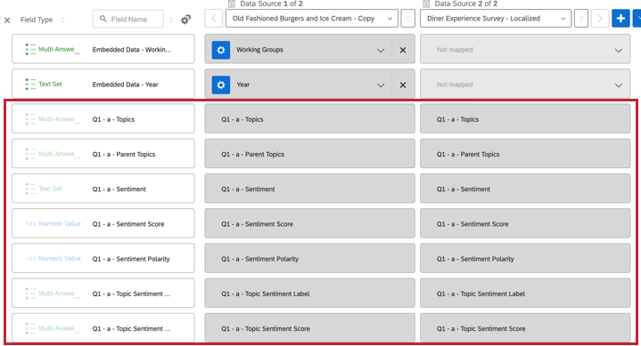Select Q1 - a - Sentiment Polarity field name

131,259
